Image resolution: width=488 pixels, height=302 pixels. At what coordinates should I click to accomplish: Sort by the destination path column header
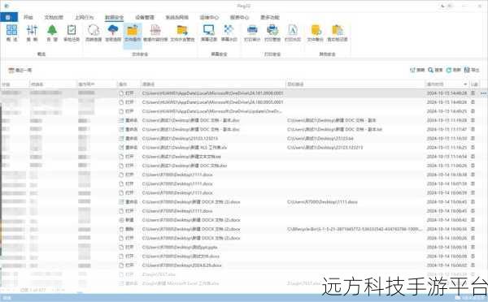point(355,84)
